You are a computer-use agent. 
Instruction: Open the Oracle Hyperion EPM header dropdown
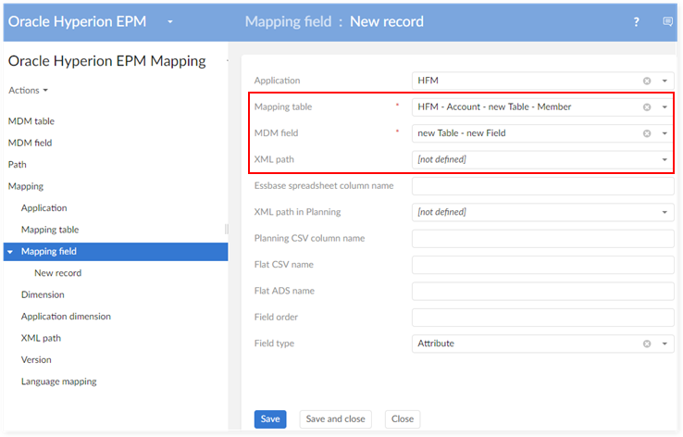[170, 21]
